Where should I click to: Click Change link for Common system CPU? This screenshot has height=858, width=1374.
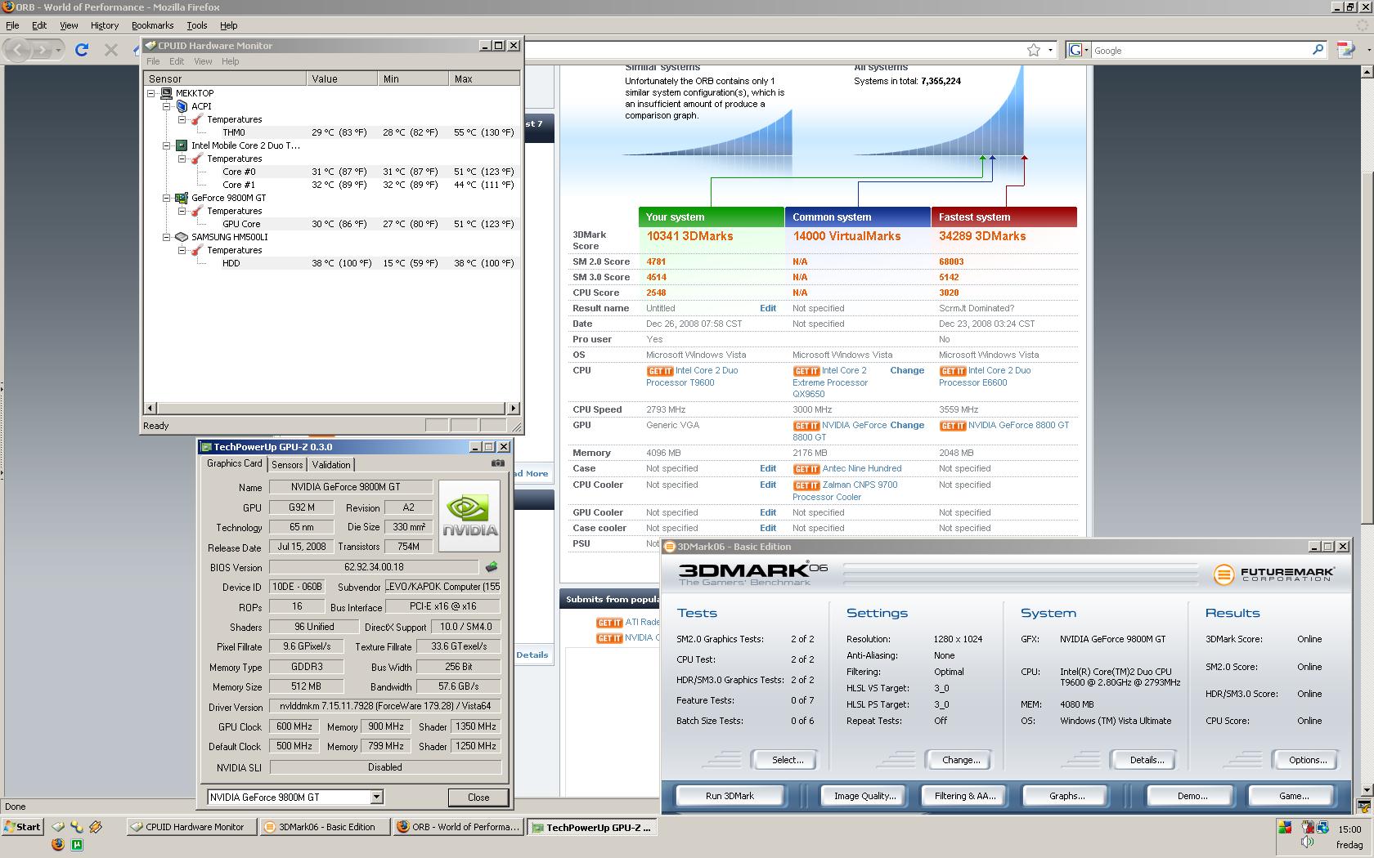click(907, 370)
